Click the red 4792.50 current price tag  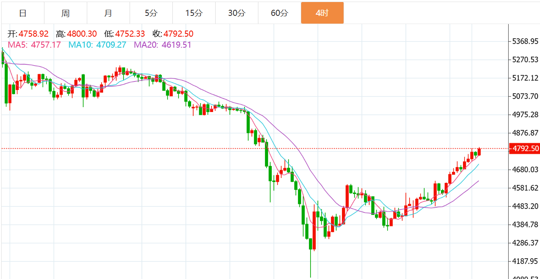(x=524, y=149)
